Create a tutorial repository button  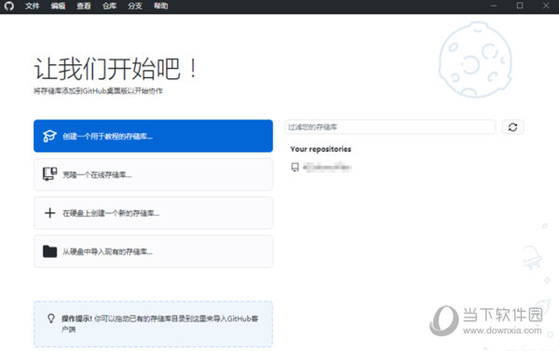[x=154, y=136]
